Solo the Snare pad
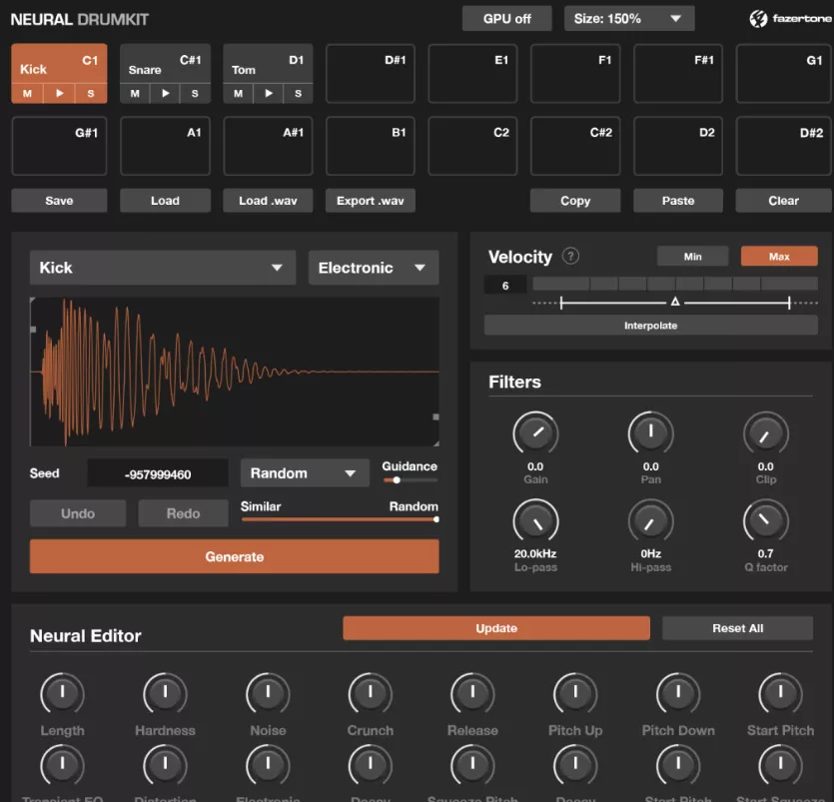The height and width of the screenshot is (802, 834). click(x=195, y=94)
